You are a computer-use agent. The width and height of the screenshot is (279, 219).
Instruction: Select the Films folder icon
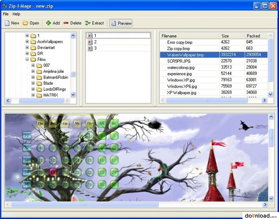pyautogui.click(x=33, y=59)
